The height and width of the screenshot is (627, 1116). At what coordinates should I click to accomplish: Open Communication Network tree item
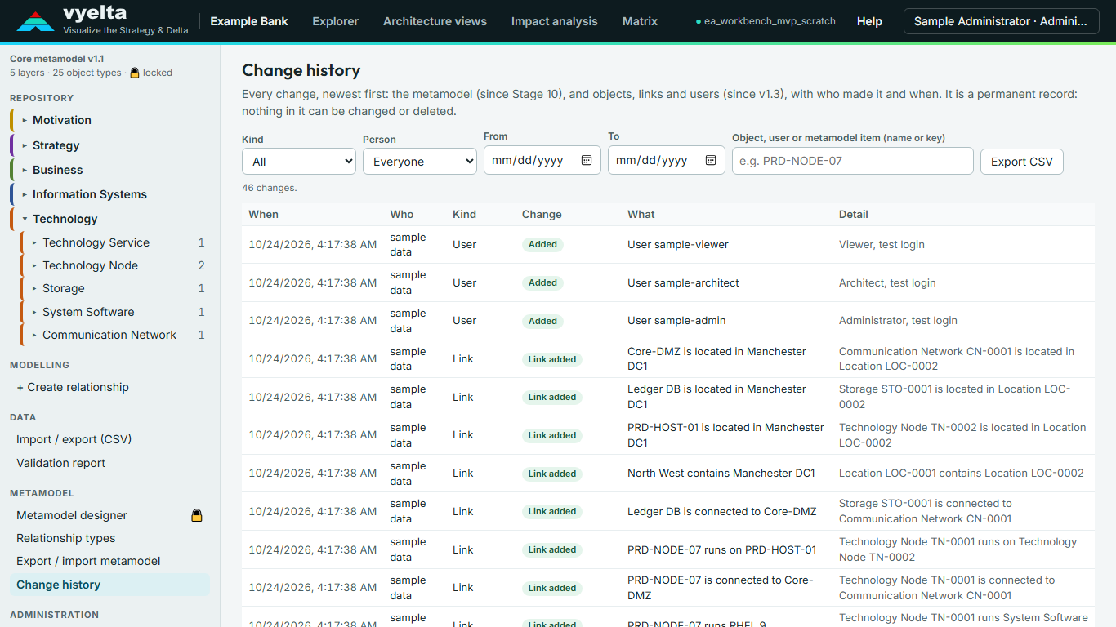109,335
